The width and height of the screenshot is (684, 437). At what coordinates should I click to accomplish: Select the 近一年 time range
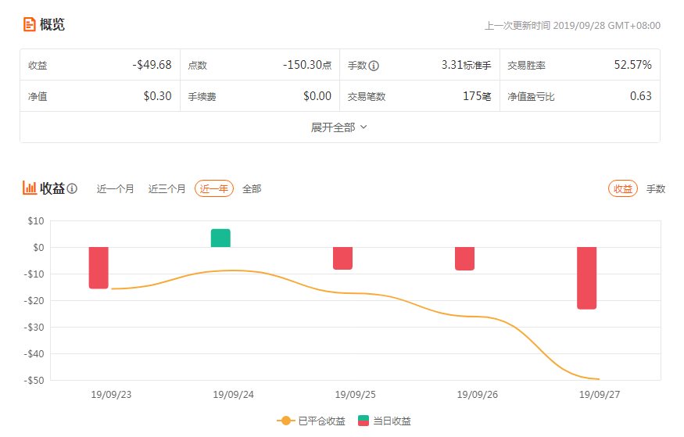pyautogui.click(x=214, y=188)
